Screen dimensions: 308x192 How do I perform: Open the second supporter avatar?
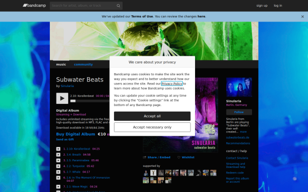coord(153,173)
